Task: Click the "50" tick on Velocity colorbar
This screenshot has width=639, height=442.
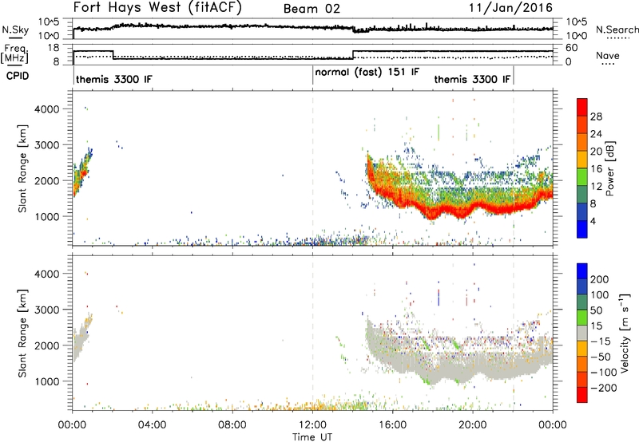Action: 596,310
